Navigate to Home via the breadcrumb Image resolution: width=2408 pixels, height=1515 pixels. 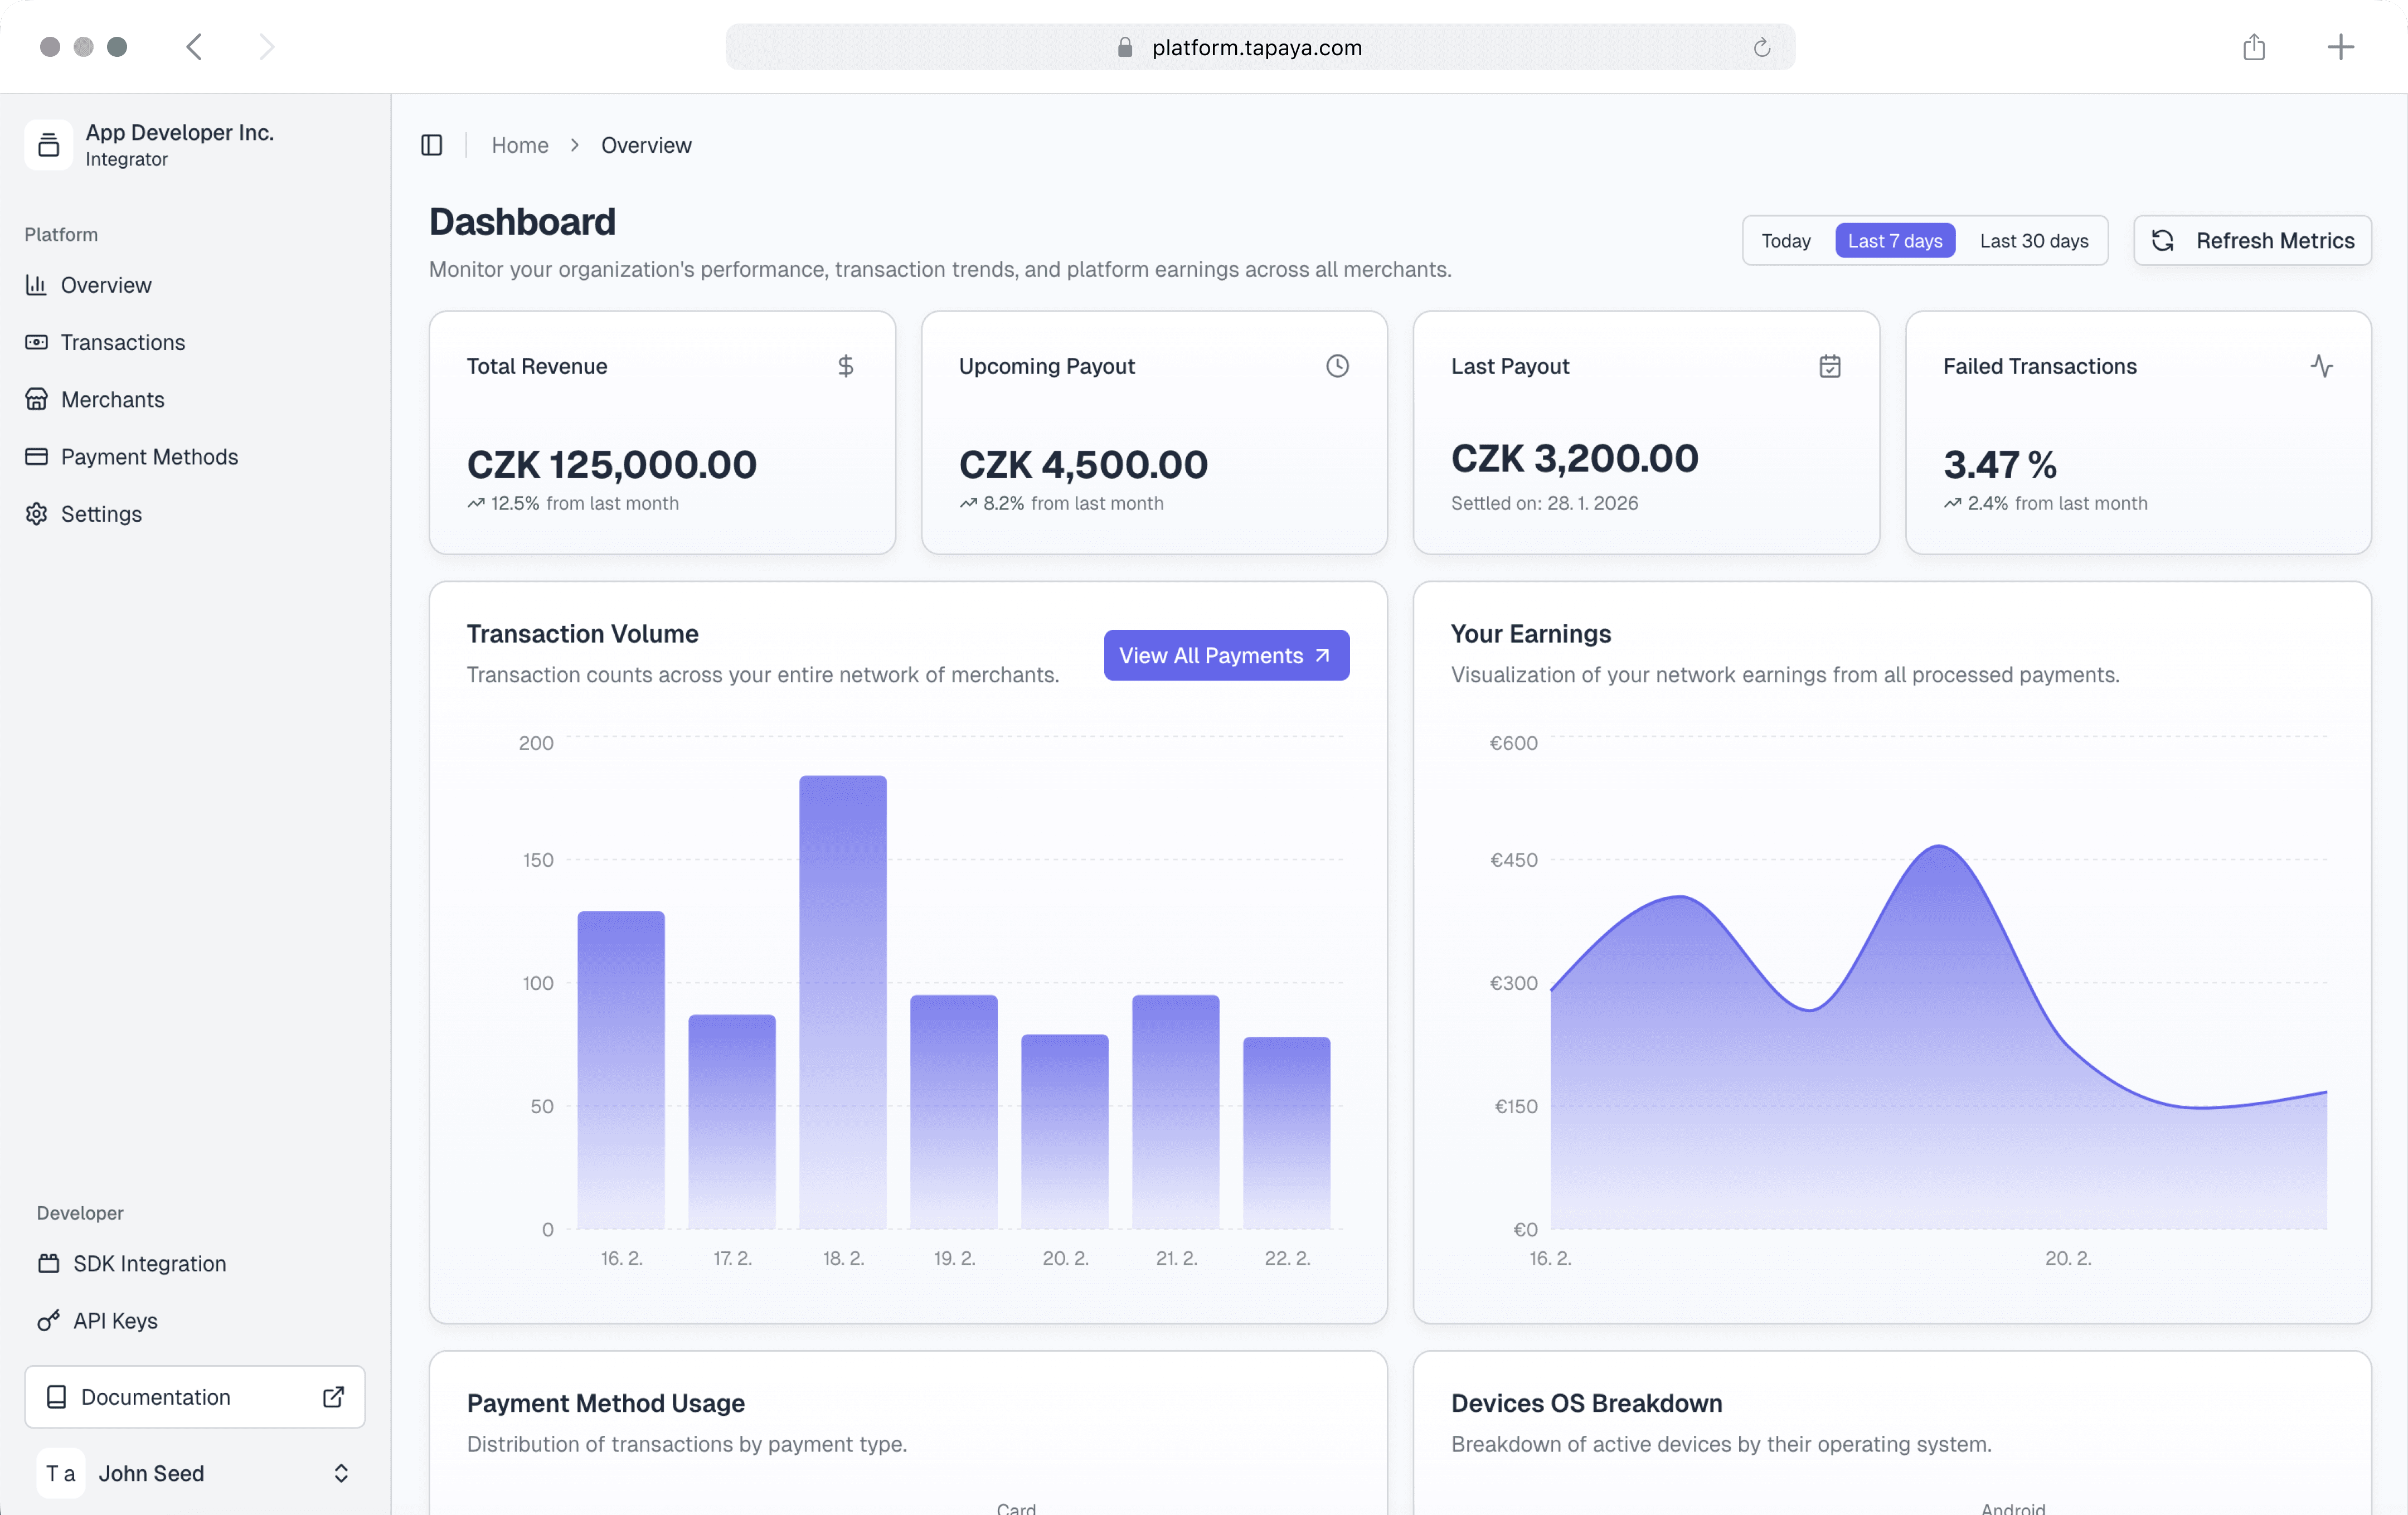click(x=519, y=145)
